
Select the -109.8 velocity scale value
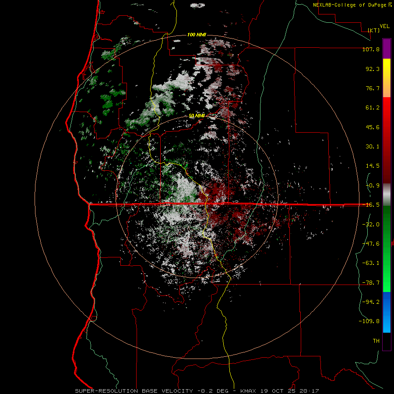point(369,321)
